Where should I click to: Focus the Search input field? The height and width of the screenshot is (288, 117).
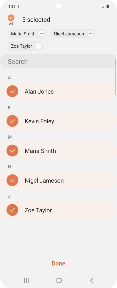[x=58, y=61]
